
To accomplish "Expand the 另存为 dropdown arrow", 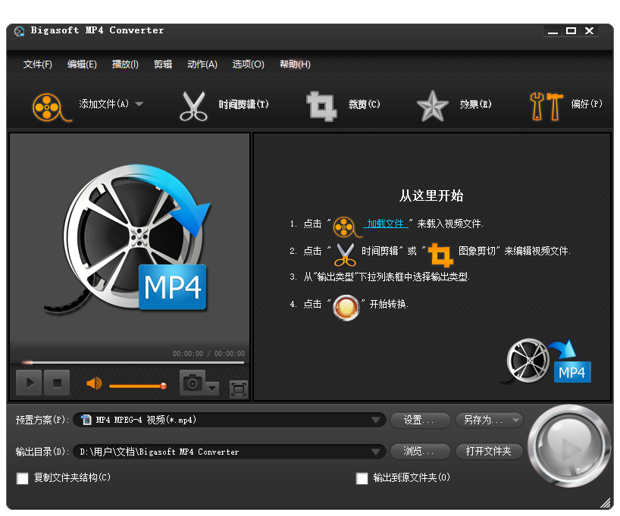I will tap(515, 420).
